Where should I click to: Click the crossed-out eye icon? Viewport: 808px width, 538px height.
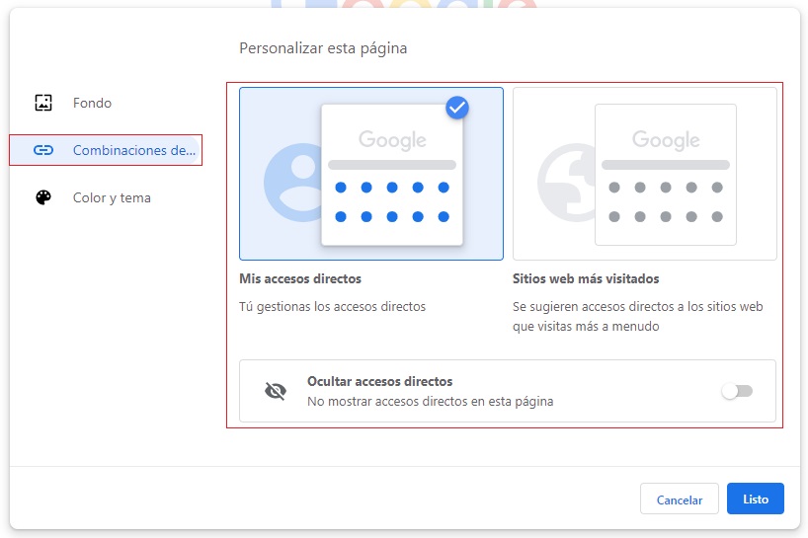276,391
